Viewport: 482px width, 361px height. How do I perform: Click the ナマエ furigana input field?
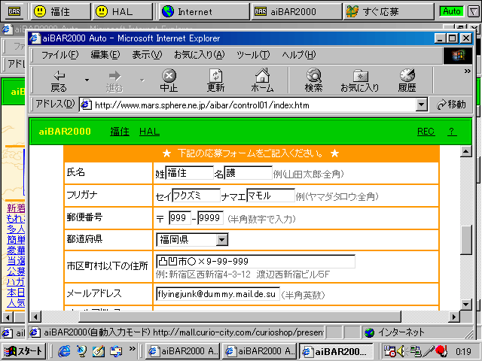coord(270,196)
